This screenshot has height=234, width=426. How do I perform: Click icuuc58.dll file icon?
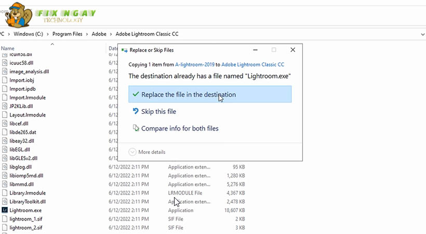coord(4,62)
